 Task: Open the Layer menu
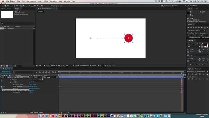click(40, 1)
